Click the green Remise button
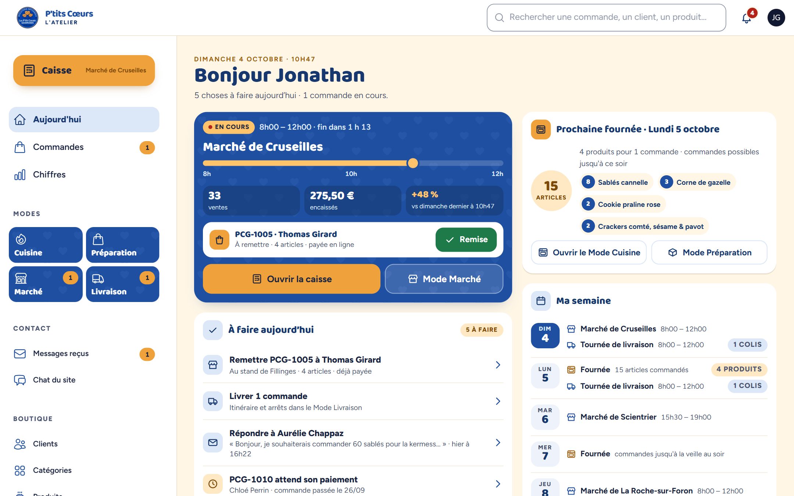Viewport: 794px width, 496px height. point(466,240)
